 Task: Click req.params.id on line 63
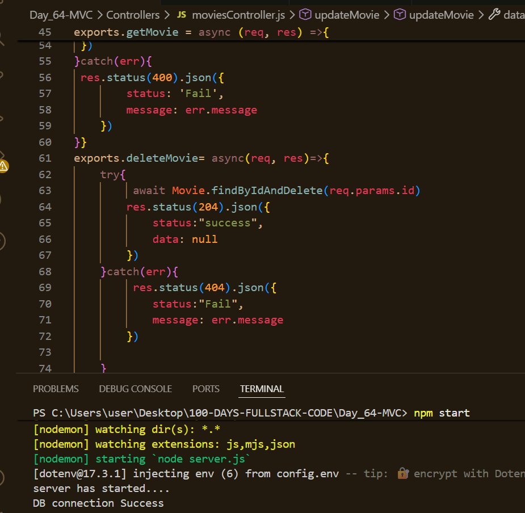372,191
